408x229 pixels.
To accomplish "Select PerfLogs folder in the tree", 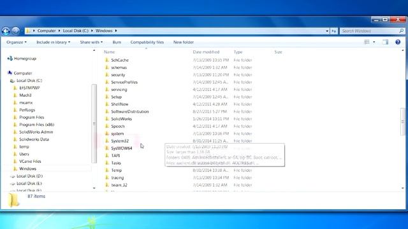I will pyautogui.click(x=27, y=110).
